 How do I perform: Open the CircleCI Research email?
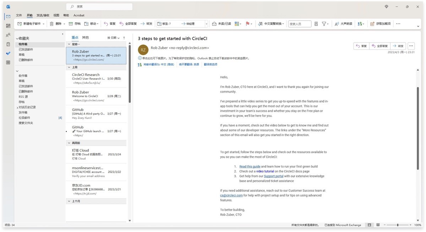tap(96, 79)
